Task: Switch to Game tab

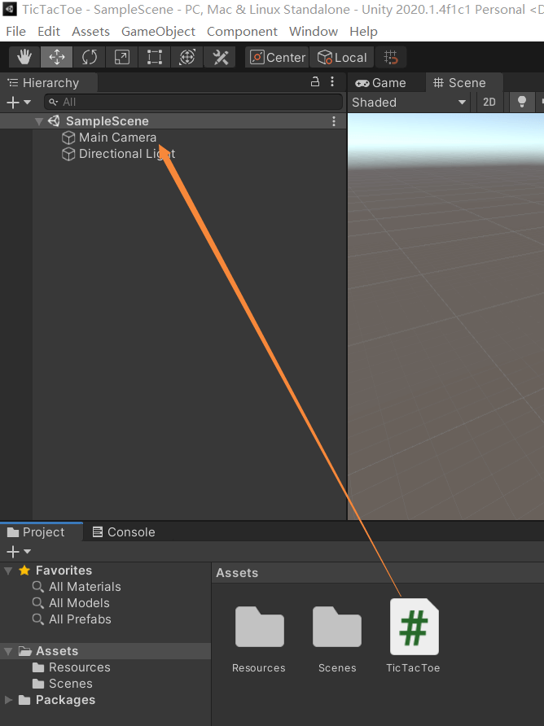Action: 380,83
